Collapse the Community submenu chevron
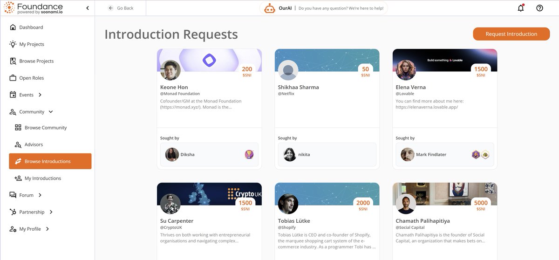 click(x=51, y=112)
